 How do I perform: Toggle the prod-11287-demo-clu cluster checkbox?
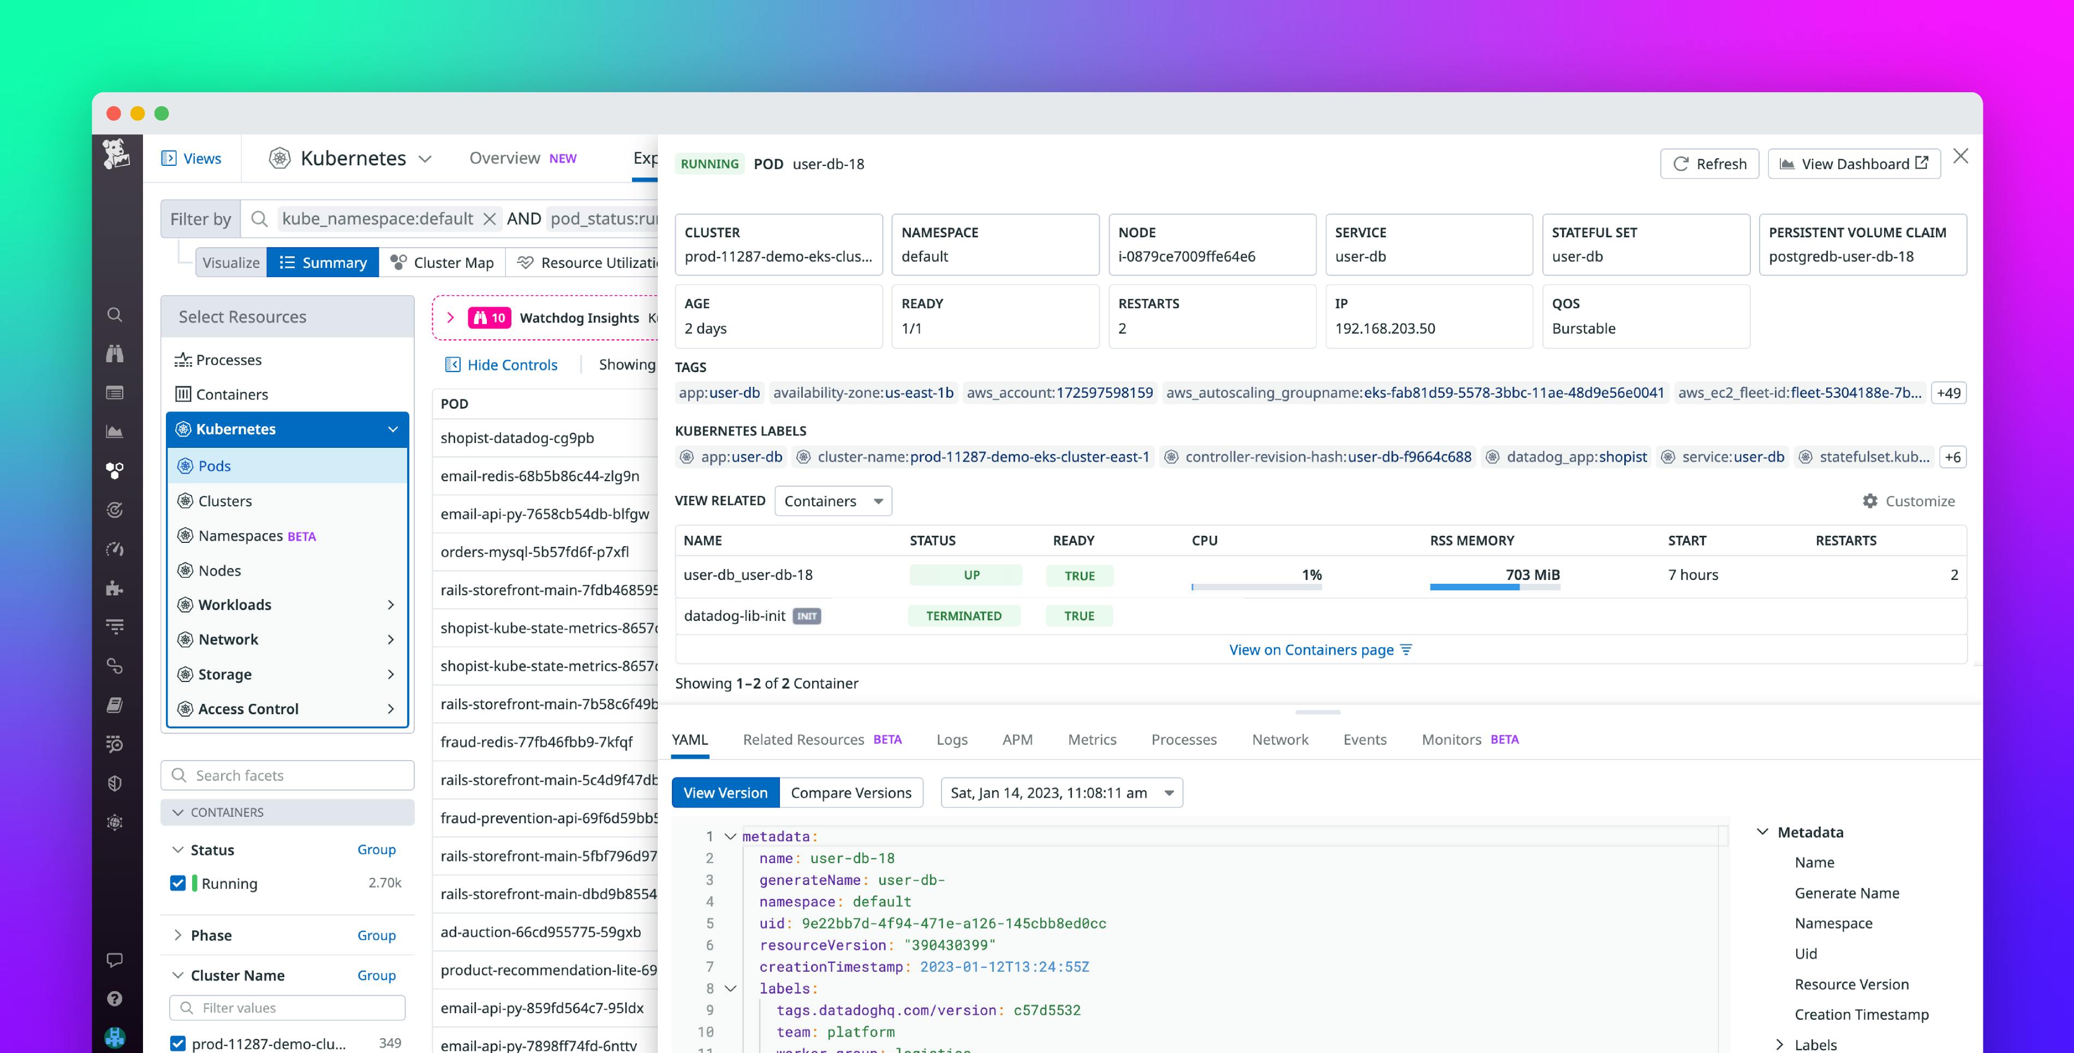(x=178, y=1043)
